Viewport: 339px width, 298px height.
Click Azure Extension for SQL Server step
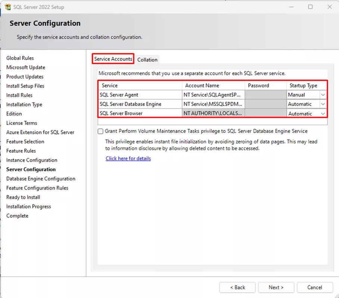(40, 132)
